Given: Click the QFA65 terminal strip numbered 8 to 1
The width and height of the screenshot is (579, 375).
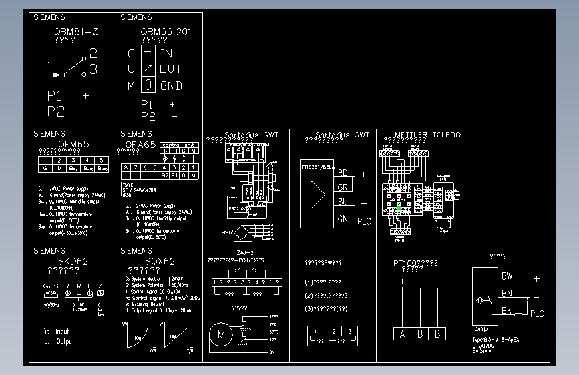Looking at the screenshot, I should (x=160, y=171).
